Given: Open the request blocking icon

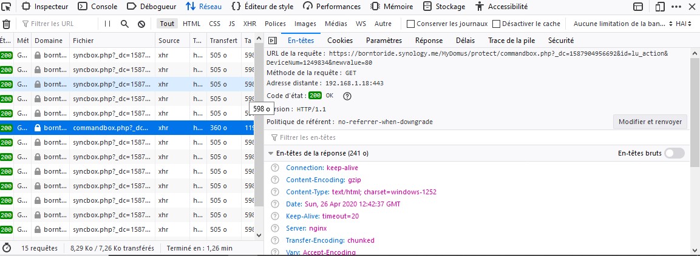Looking at the screenshot, I should 141,24.
